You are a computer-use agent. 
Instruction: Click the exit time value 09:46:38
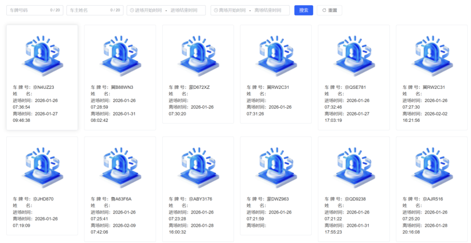tap(21, 120)
